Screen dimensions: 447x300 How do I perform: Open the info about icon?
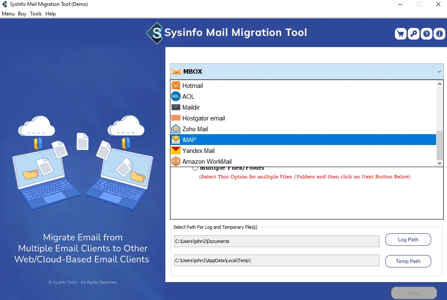(x=440, y=34)
